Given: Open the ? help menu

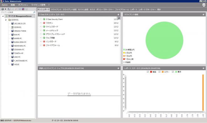Looking at the screenshot, I should tap(49, 5).
